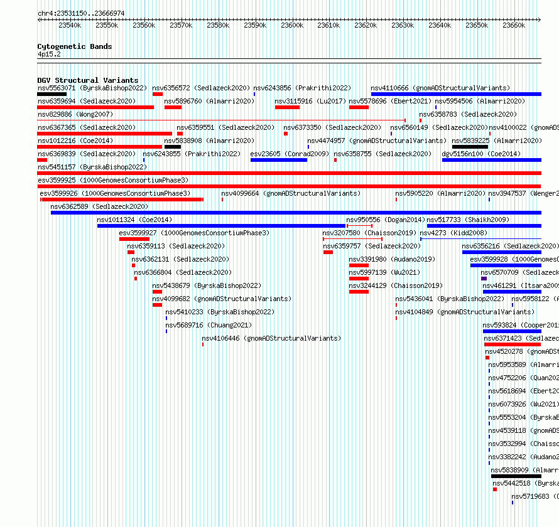
Task: Select the nsv6243856 (Prakrithi2022) label
Action: (x=302, y=88)
